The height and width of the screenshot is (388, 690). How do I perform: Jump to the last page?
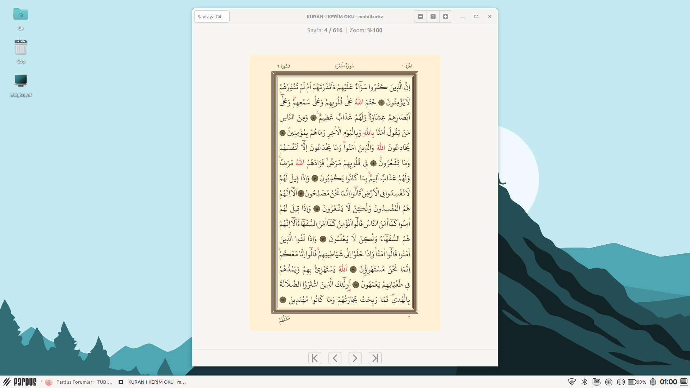(375, 358)
